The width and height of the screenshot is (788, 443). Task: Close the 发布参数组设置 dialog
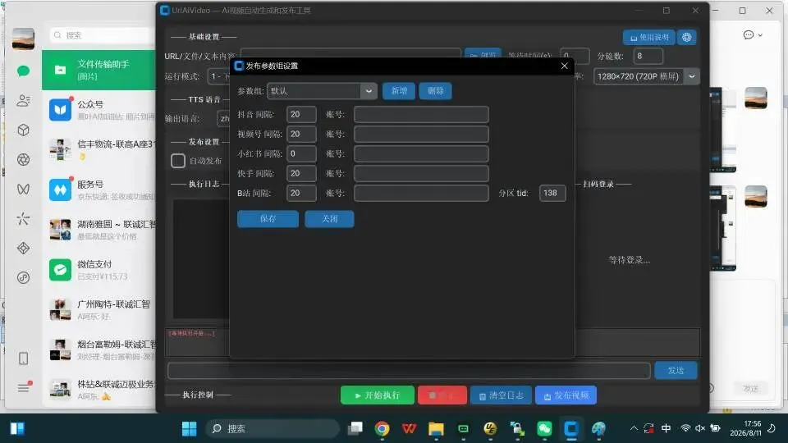coord(565,66)
